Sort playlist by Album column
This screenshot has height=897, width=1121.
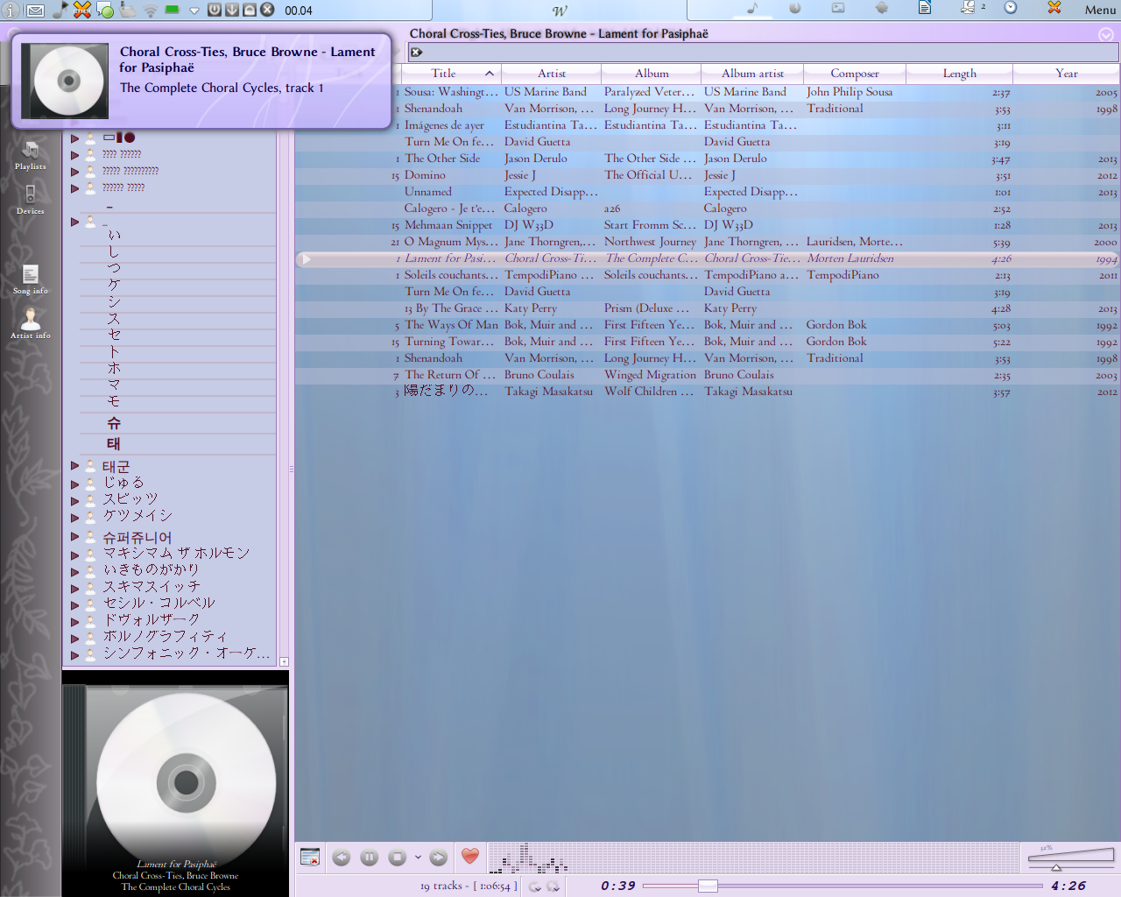point(652,74)
